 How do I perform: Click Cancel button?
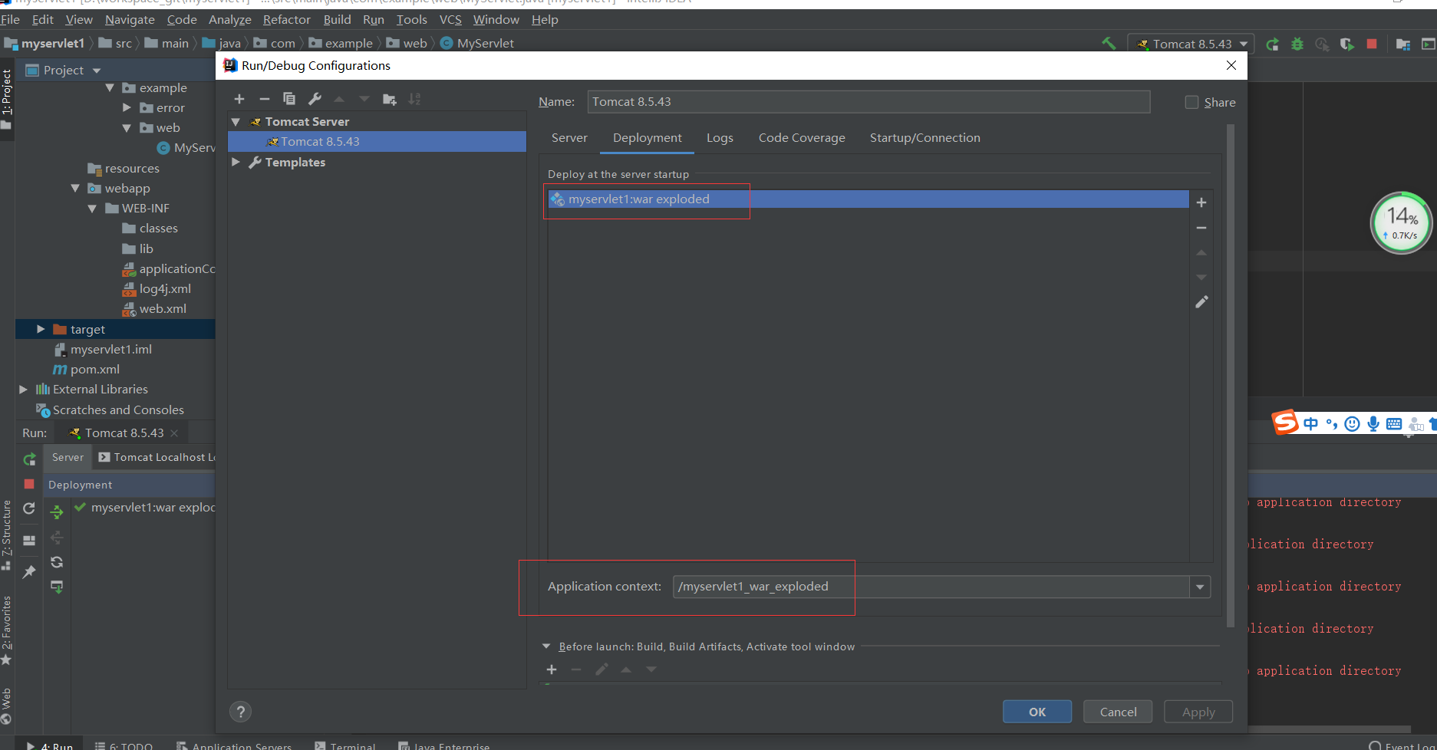pyautogui.click(x=1118, y=712)
